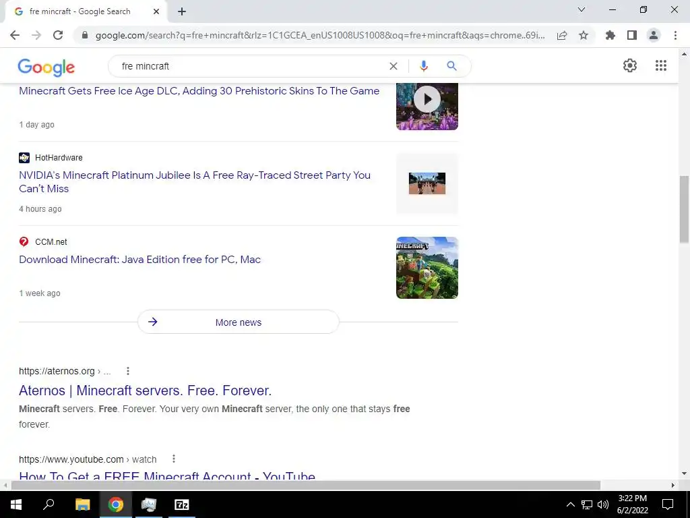The width and height of the screenshot is (690, 518).
Task: Click the HotHardware source icon
Action: [24, 158]
